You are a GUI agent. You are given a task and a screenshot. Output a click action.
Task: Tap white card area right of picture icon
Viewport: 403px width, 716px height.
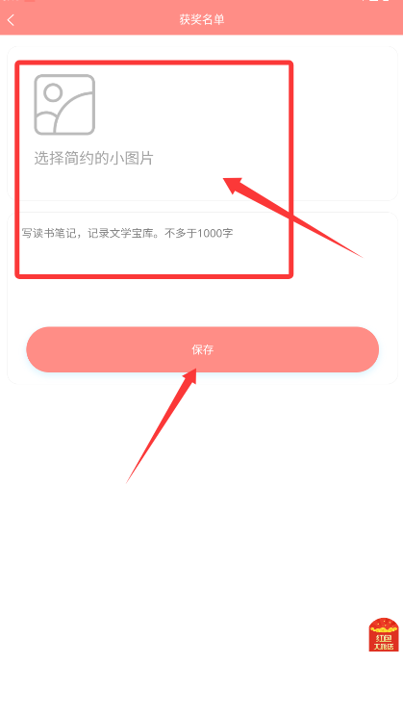(191, 105)
